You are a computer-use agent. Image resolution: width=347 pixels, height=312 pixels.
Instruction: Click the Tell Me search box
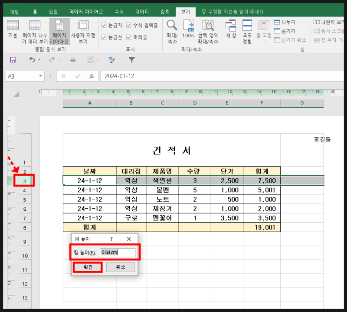point(233,12)
